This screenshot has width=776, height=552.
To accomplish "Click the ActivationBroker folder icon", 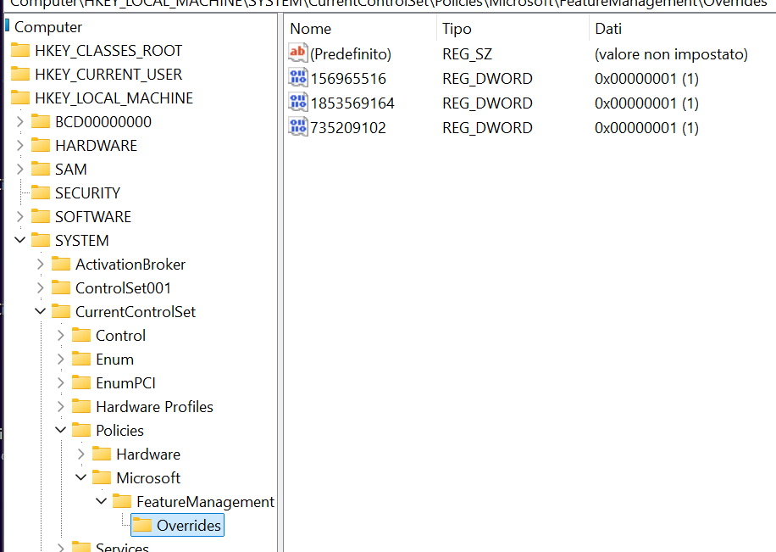I will pyautogui.click(x=61, y=264).
